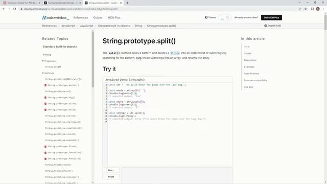Image resolution: width=327 pixels, height=184 pixels.
Task: Jump to Specifications in the article outline
Action: coord(251,74)
